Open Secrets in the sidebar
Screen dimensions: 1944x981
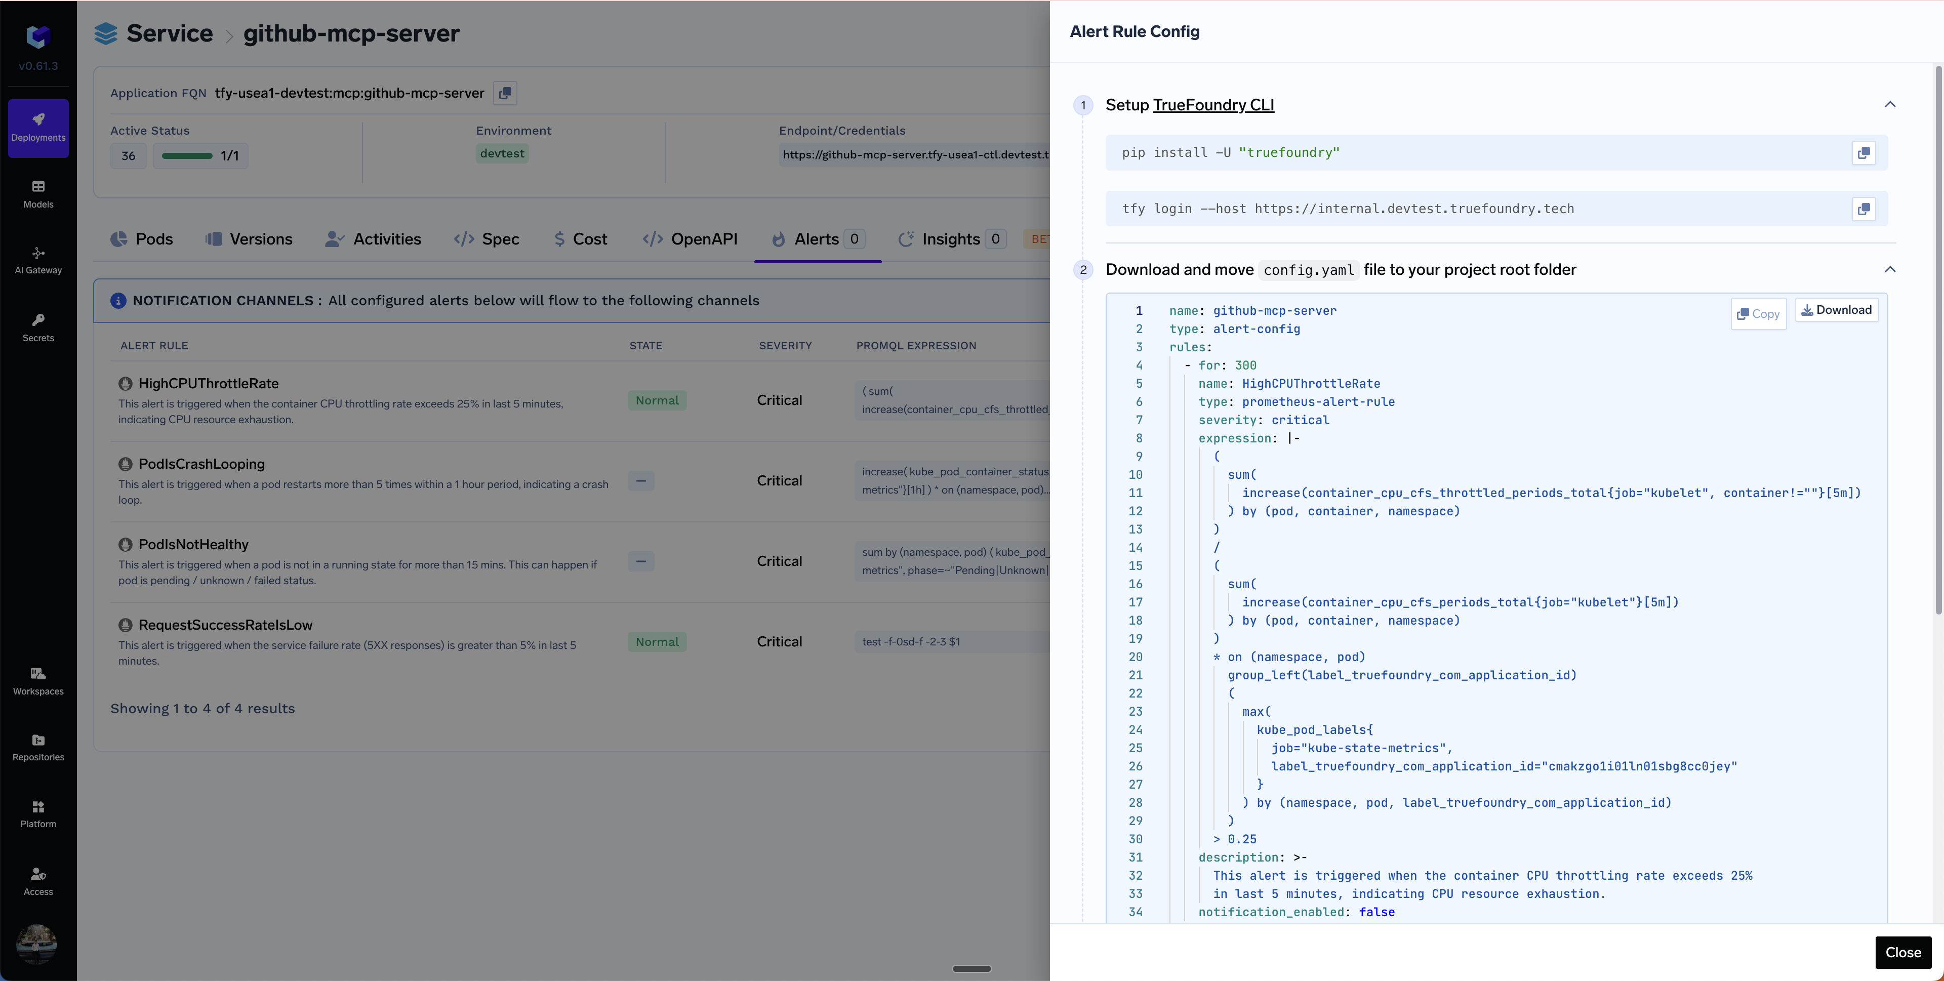[x=38, y=328]
